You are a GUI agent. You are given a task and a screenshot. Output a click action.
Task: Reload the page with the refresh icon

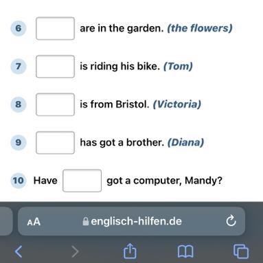[231, 221]
